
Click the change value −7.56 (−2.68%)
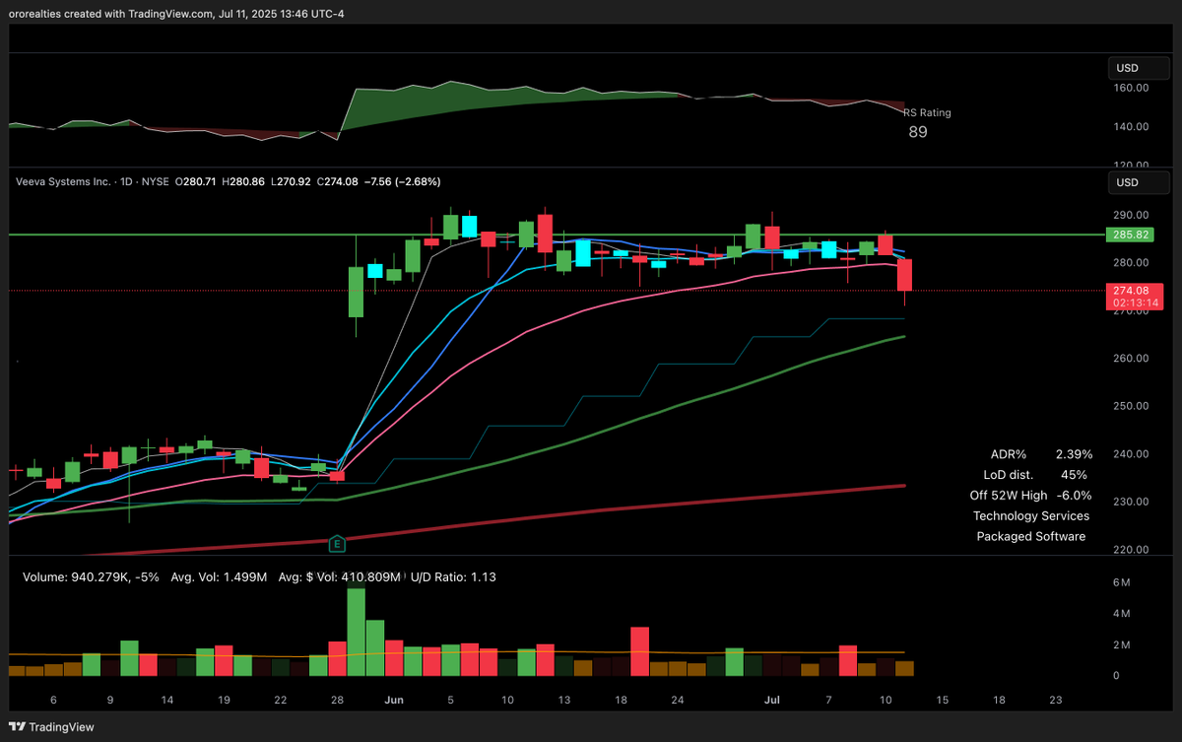[403, 182]
